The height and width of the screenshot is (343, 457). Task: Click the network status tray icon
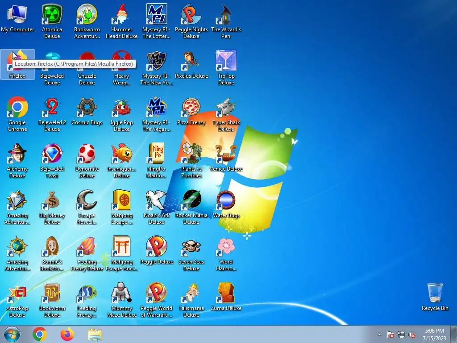[x=401, y=335]
